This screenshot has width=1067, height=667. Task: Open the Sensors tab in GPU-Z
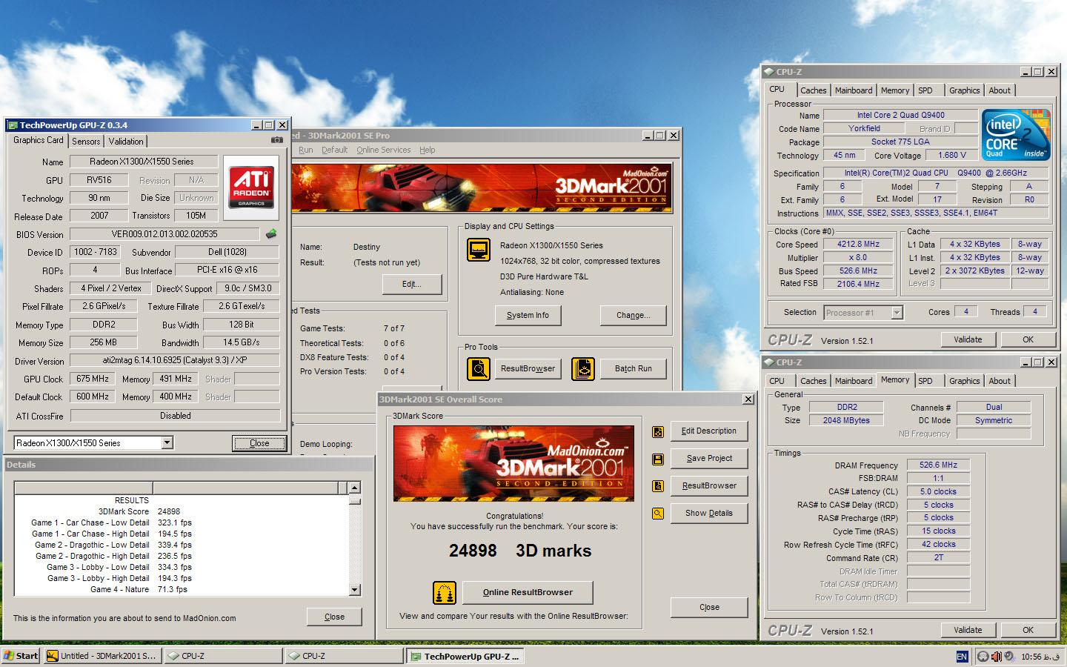pos(86,141)
